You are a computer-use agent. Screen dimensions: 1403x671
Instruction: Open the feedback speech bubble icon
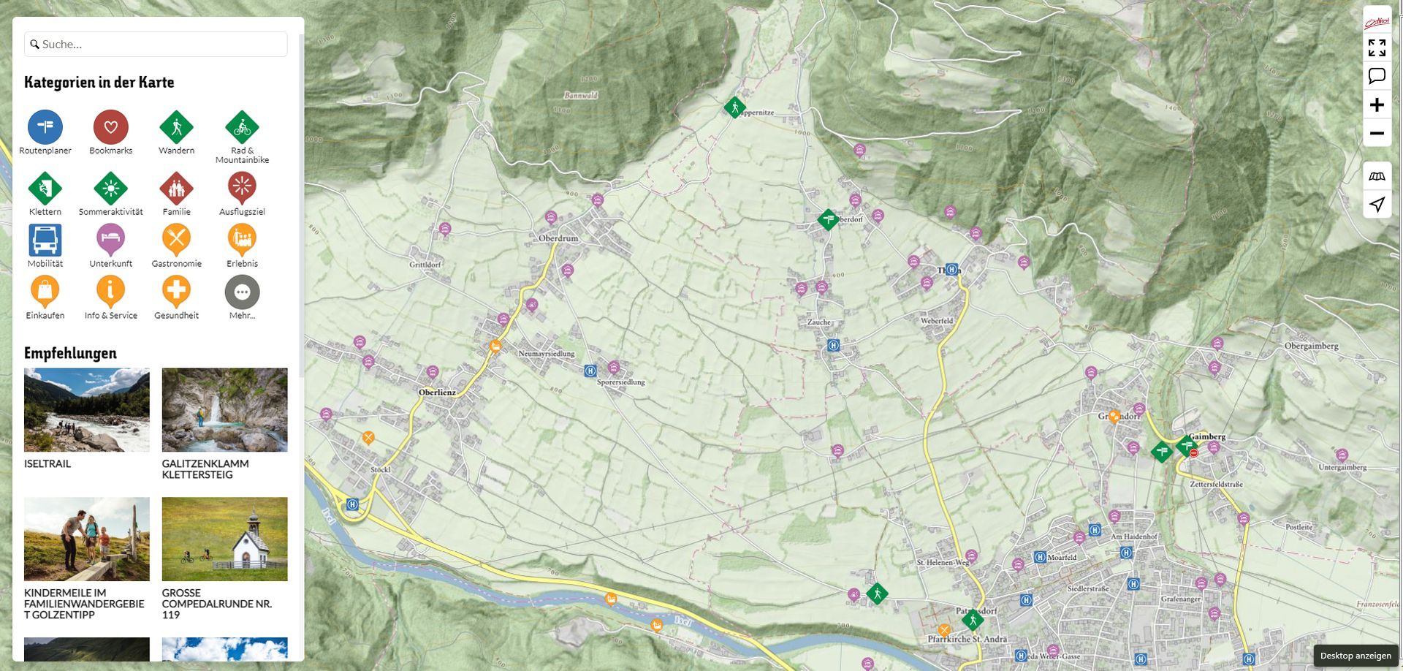click(x=1377, y=75)
